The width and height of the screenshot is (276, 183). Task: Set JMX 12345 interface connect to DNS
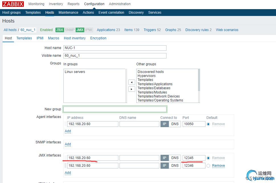coord(175,158)
